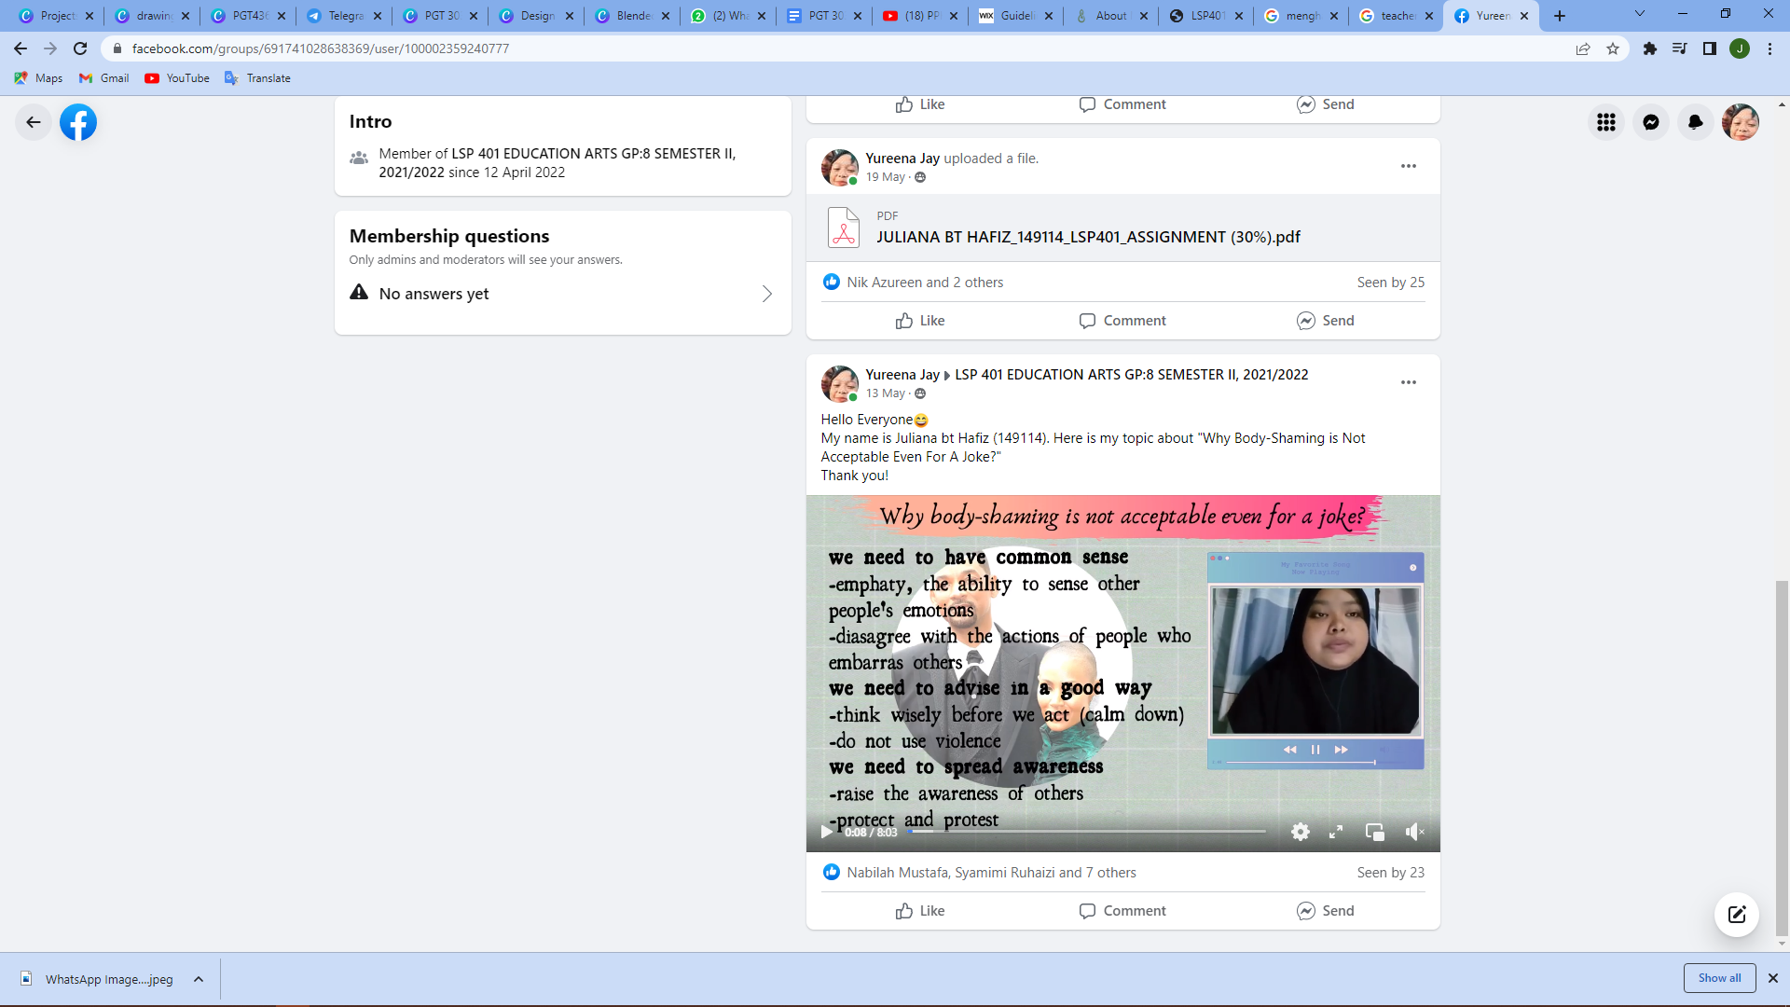Share this page from address bar
This screenshot has height=1007, width=1790.
click(1583, 48)
